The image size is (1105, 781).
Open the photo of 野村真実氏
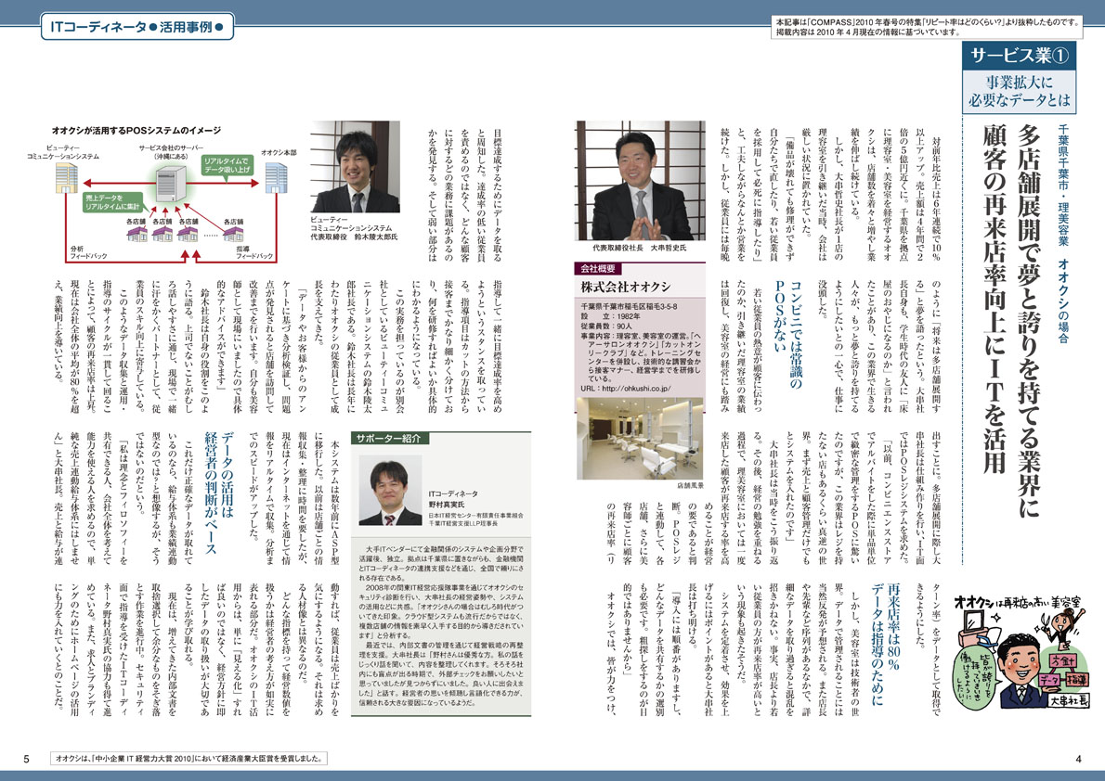pos(390,490)
